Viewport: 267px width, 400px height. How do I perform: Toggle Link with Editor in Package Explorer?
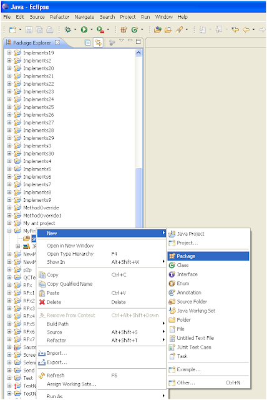point(98,42)
